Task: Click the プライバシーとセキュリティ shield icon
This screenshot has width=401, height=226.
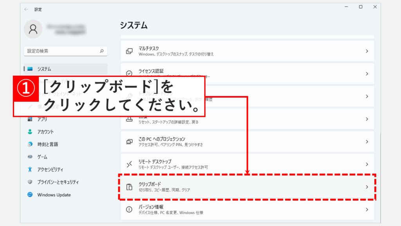Action: pos(30,182)
